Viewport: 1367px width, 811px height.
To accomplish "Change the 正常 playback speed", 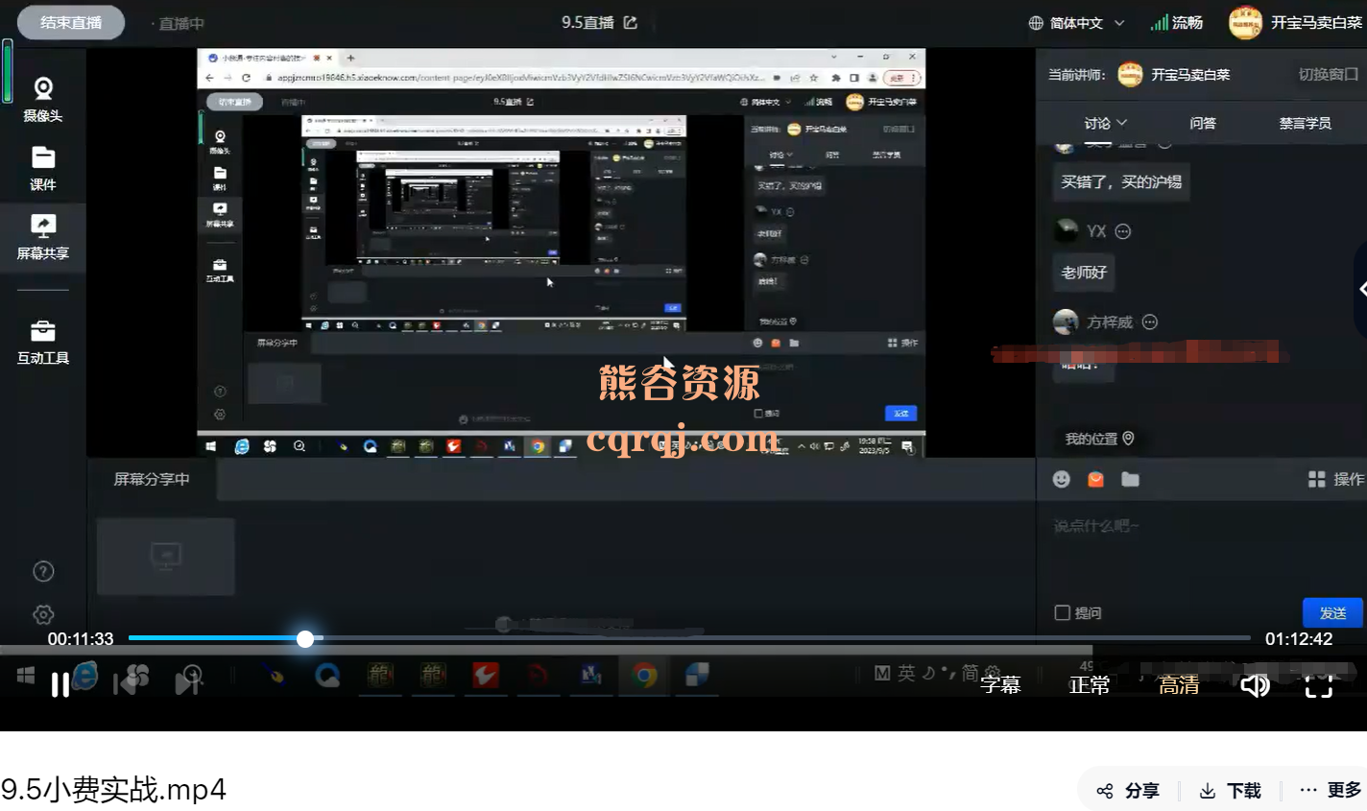I will 1090,684.
